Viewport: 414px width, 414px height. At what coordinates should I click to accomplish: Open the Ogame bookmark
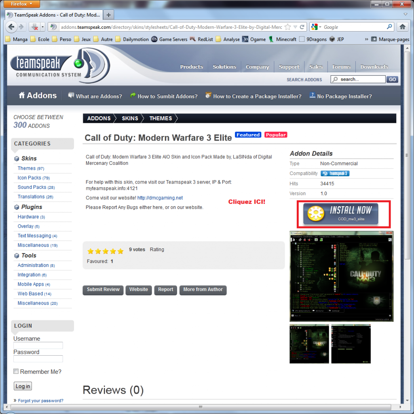tap(254, 39)
